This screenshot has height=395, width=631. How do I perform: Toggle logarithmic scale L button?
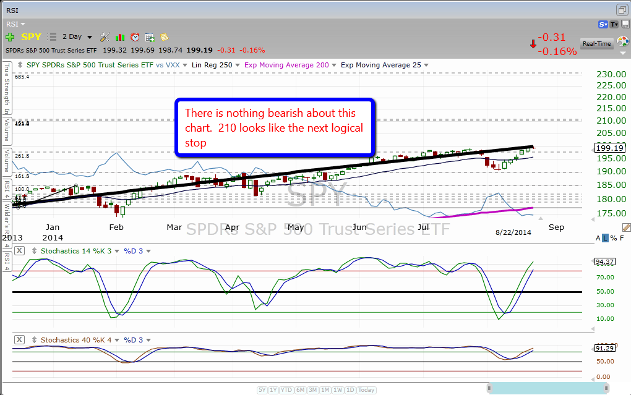(x=606, y=238)
